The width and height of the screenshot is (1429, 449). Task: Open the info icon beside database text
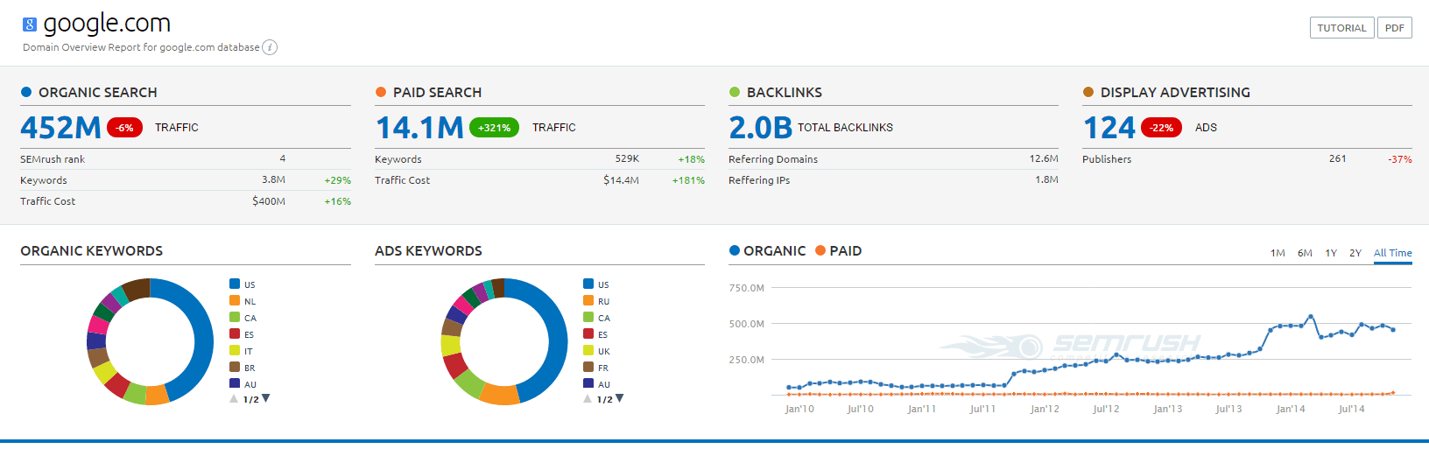click(x=270, y=47)
